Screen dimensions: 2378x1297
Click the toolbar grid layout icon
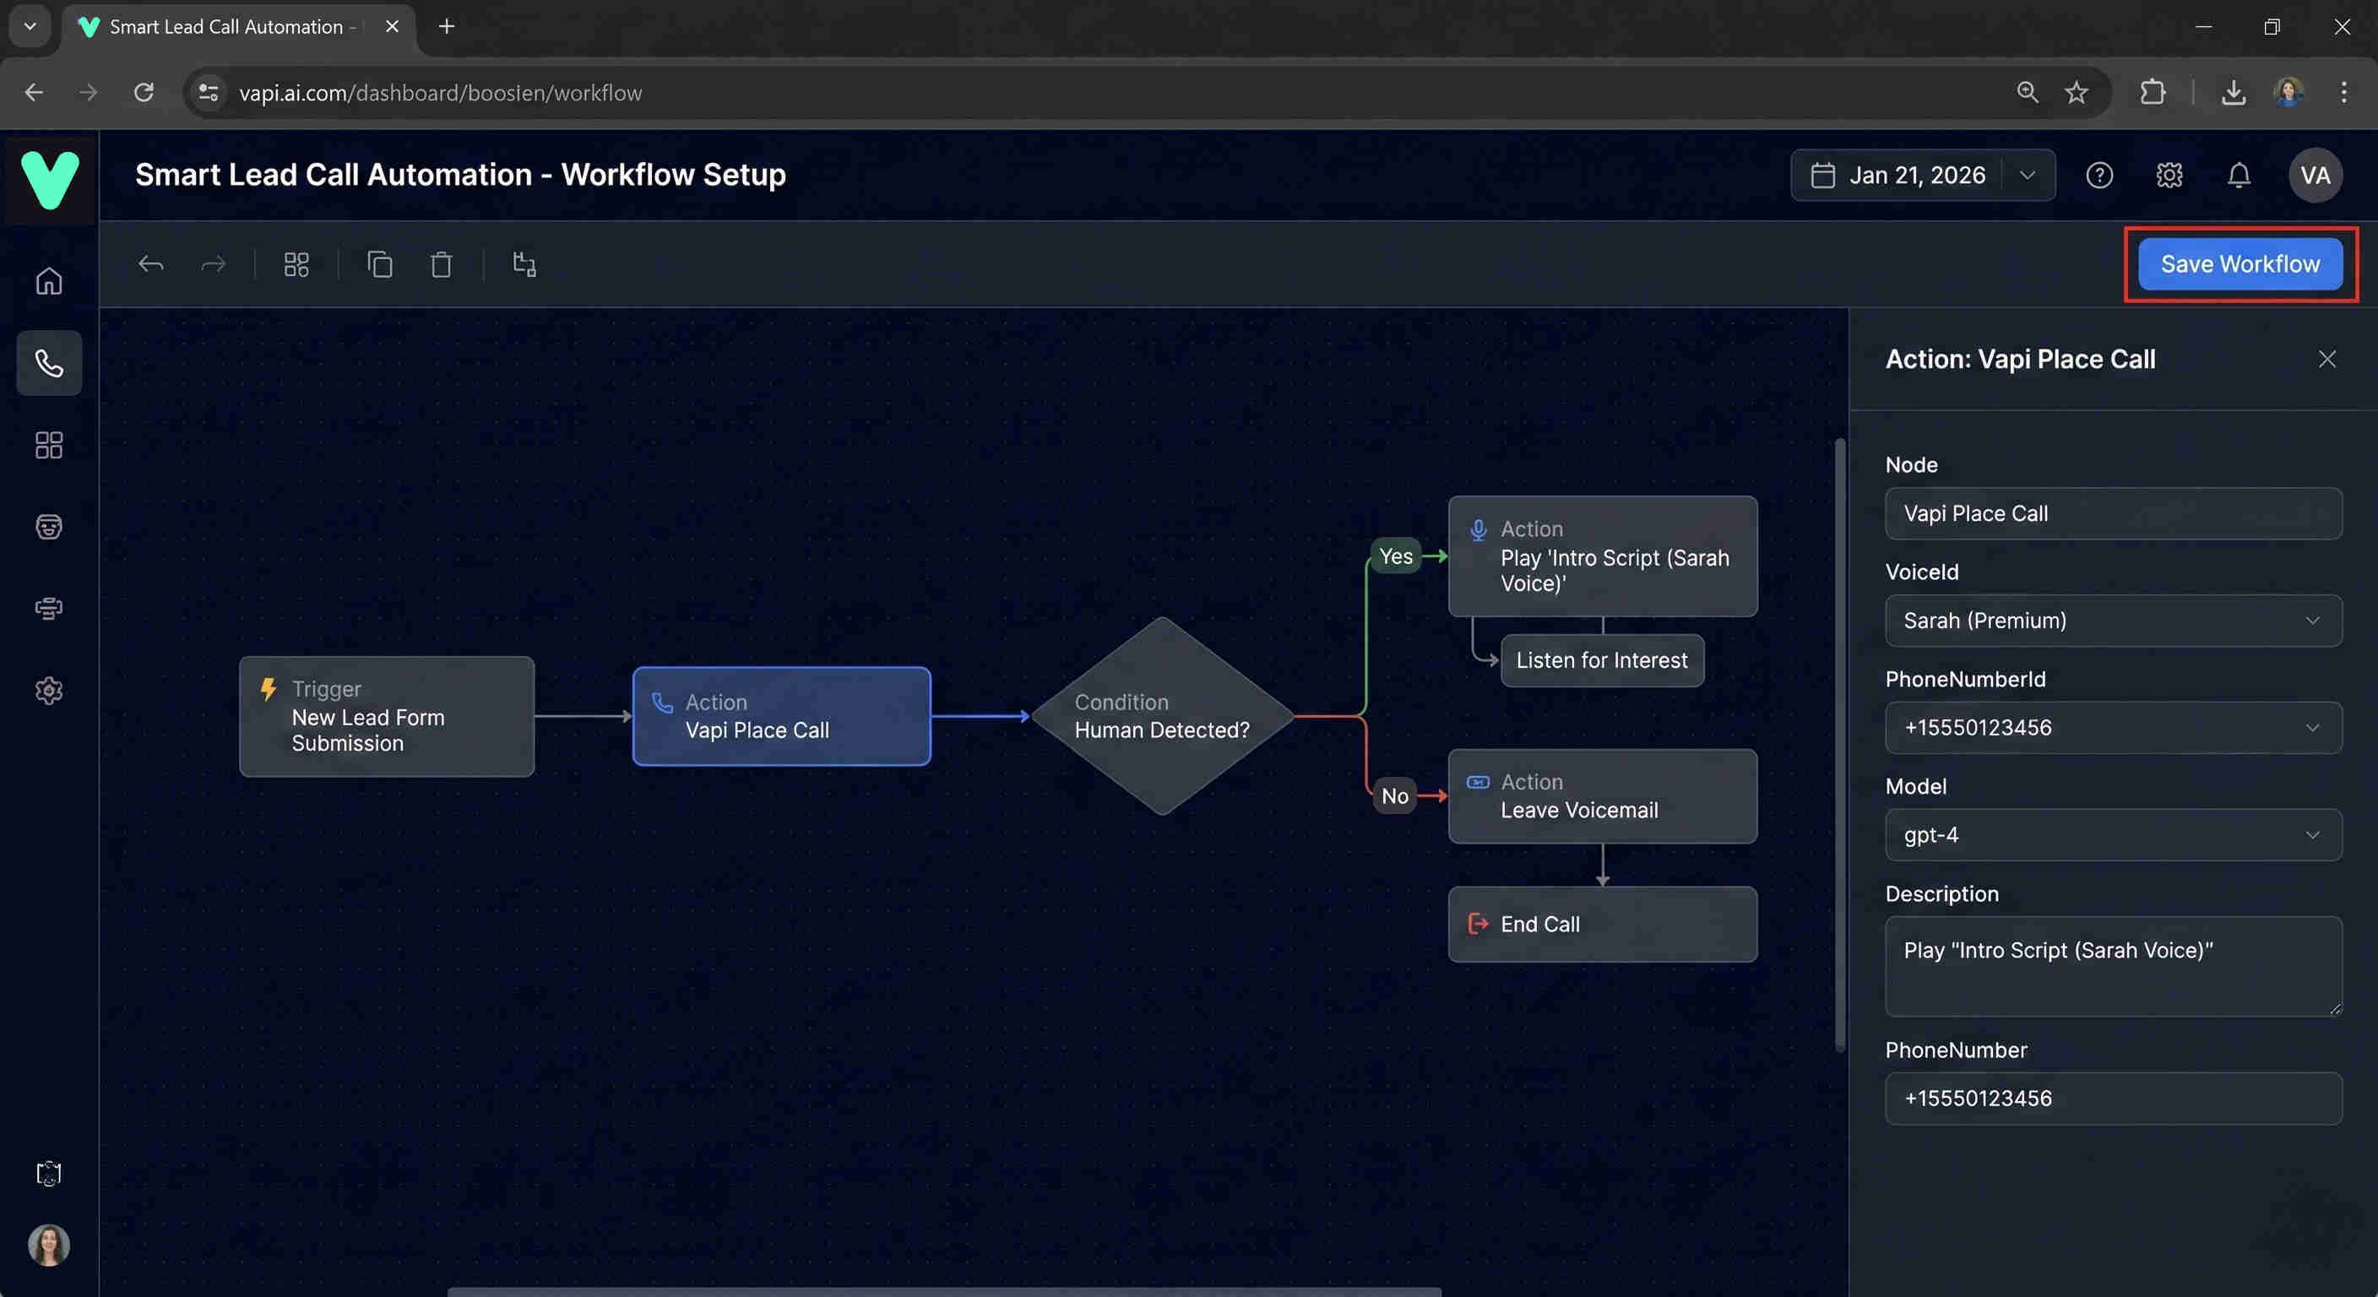tap(296, 265)
